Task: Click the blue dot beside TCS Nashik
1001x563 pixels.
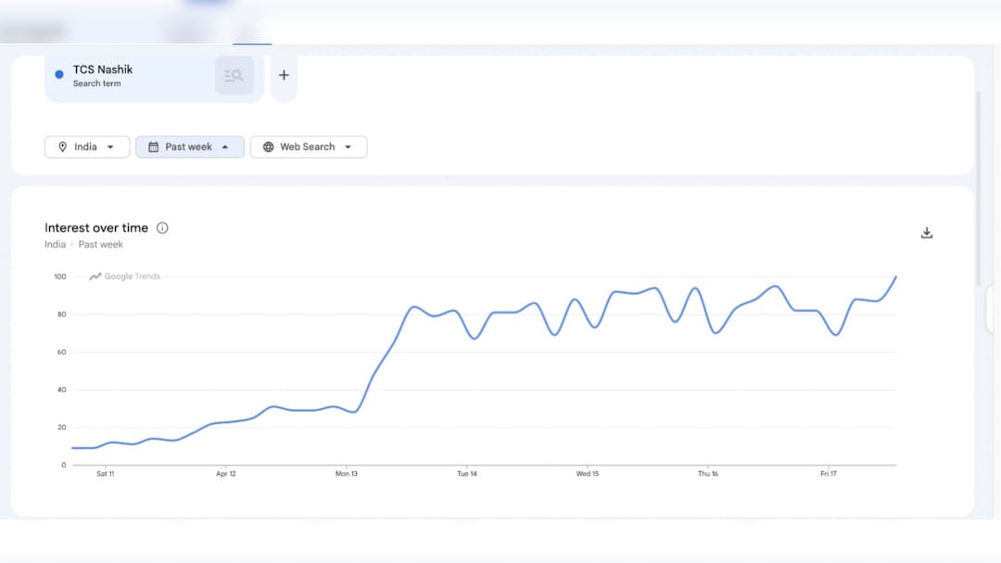Action: point(59,74)
